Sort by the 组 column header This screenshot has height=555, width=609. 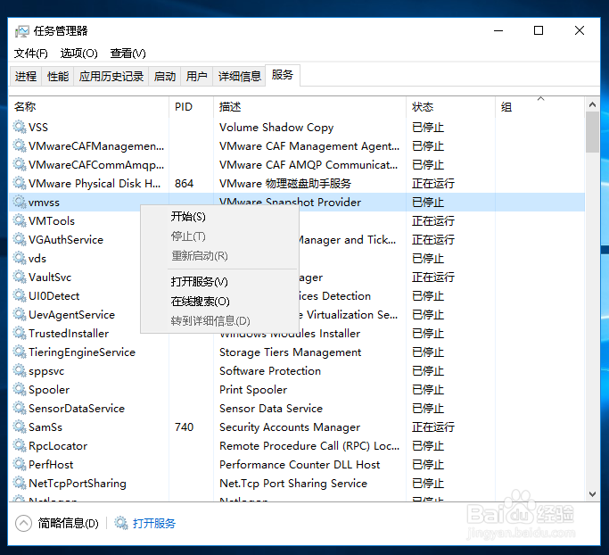point(539,106)
